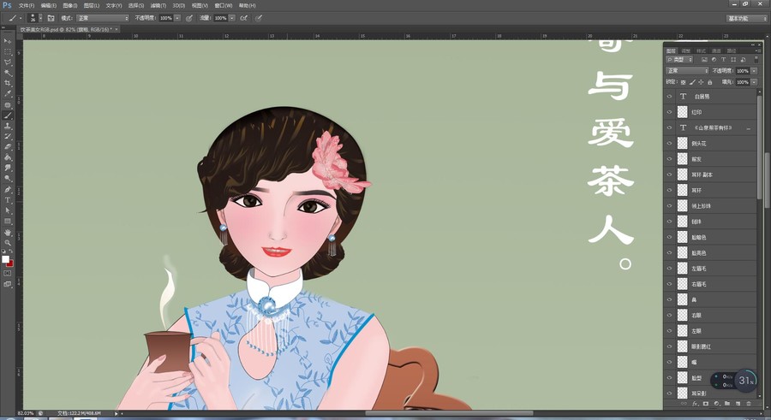Open the flow dropdown arrow in options bar

pyautogui.click(x=231, y=18)
